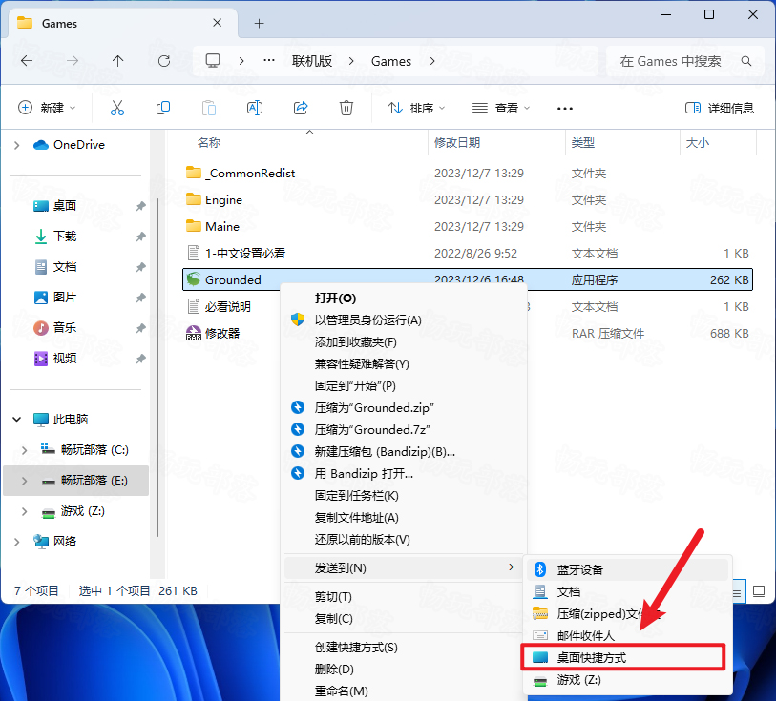Click the 1-中文设置必看 text file icon
Image resolution: width=776 pixels, height=701 pixels.
click(x=194, y=253)
